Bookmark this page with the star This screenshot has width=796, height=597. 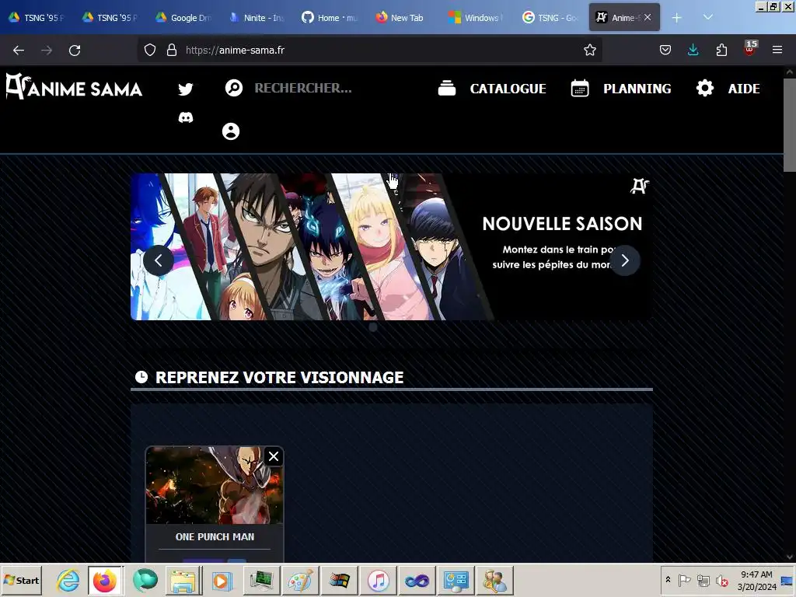click(x=589, y=50)
